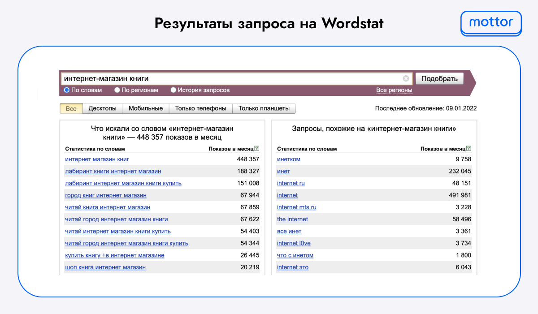Open similar query link "the internet"
Screen dimensions: 538x314
click(x=292, y=219)
